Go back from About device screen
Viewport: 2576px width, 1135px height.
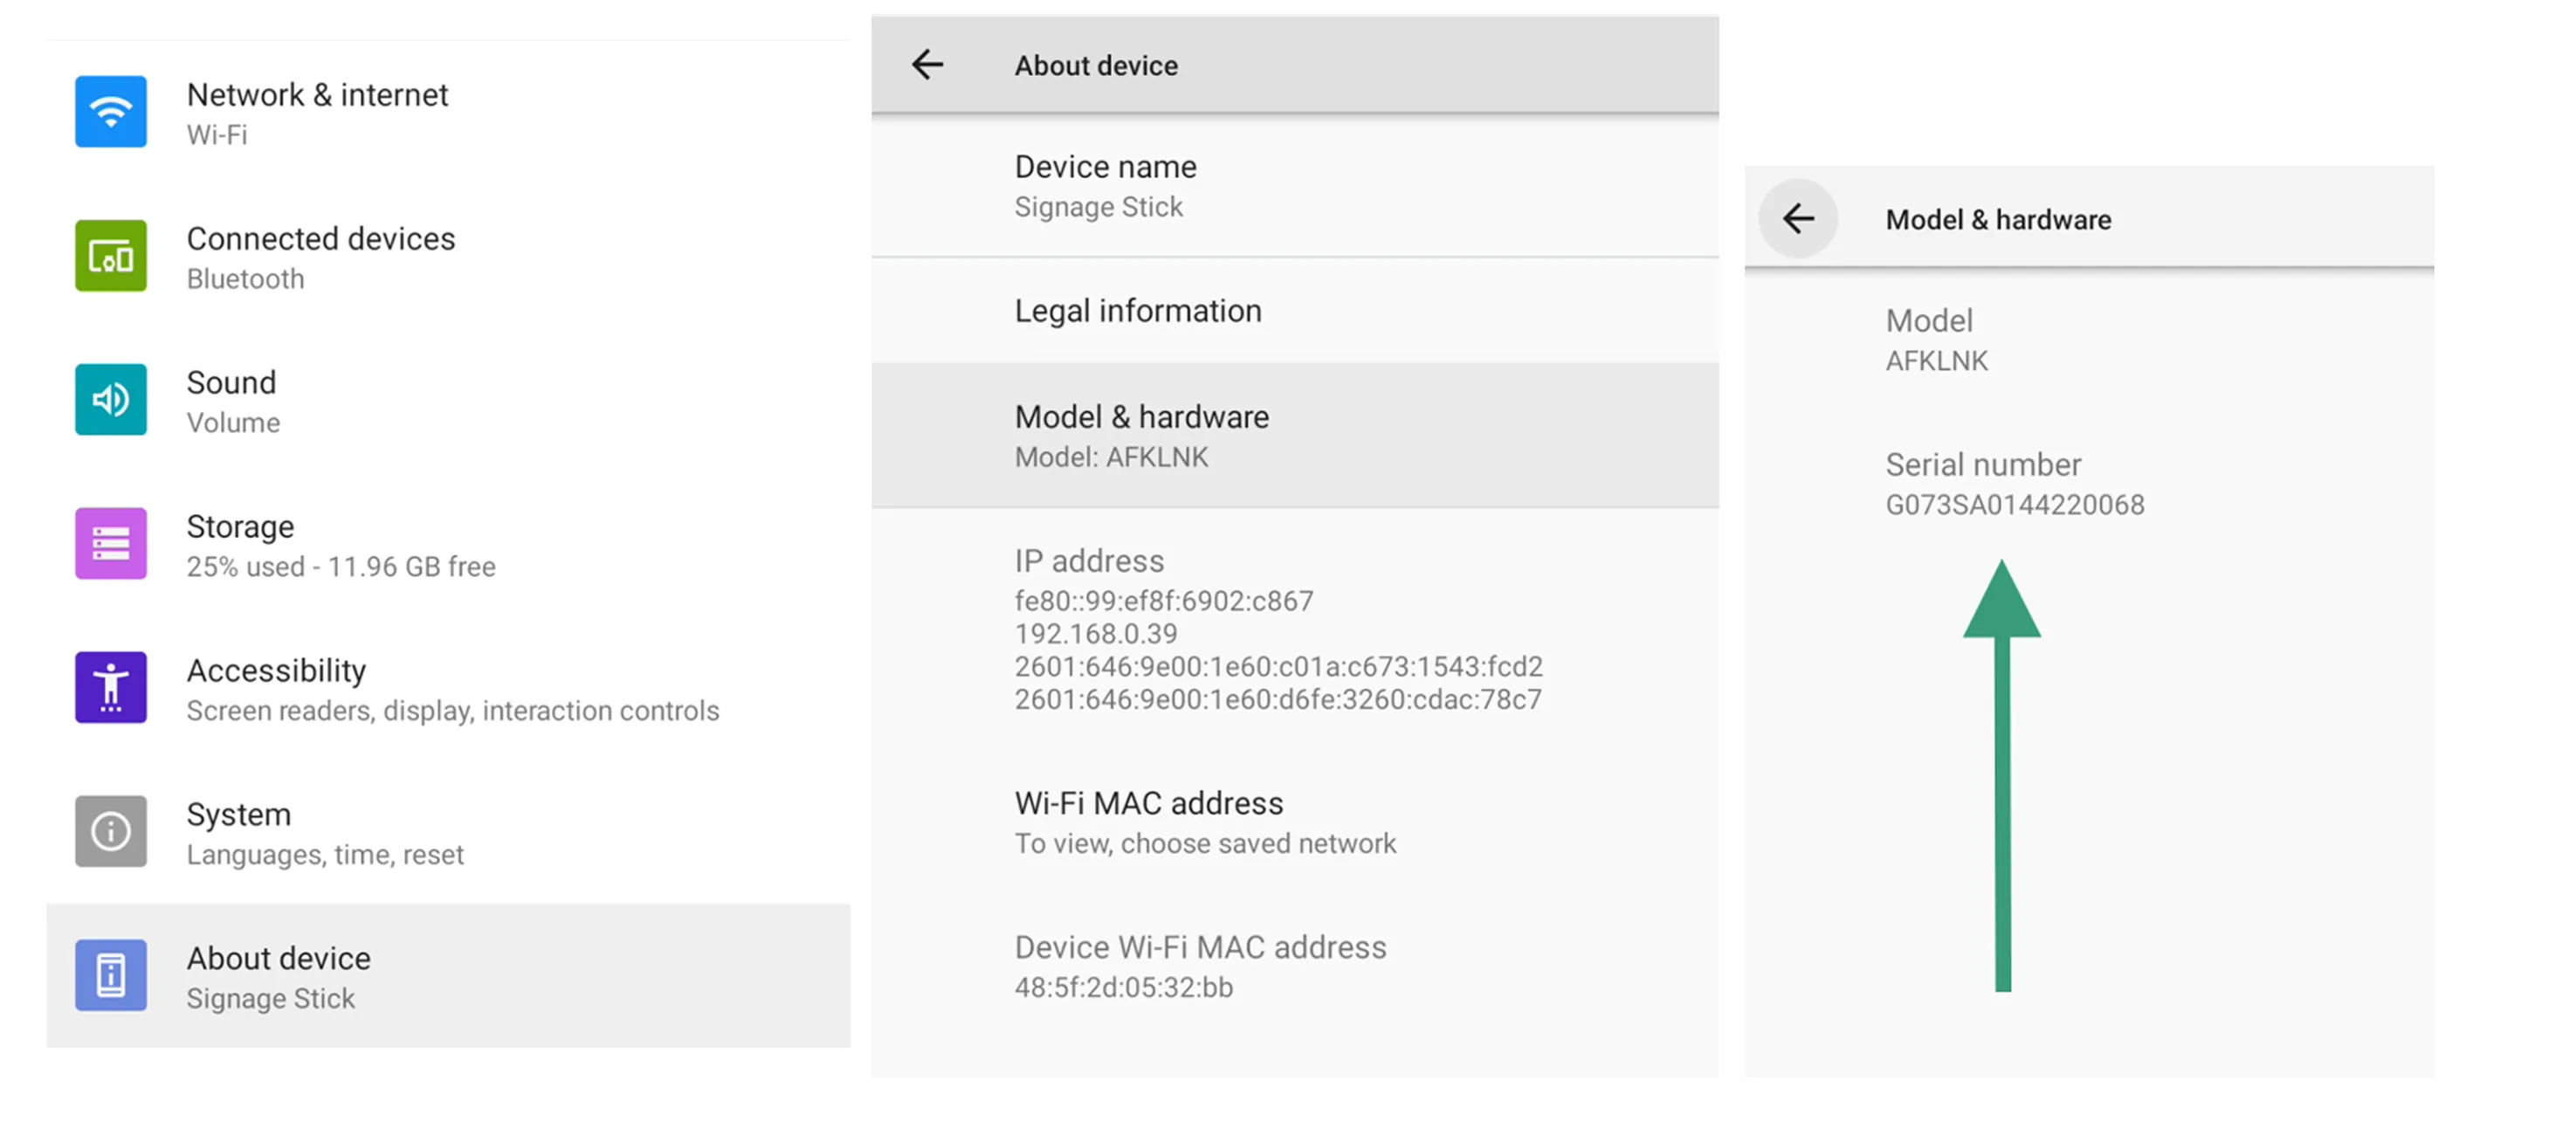[x=927, y=65]
